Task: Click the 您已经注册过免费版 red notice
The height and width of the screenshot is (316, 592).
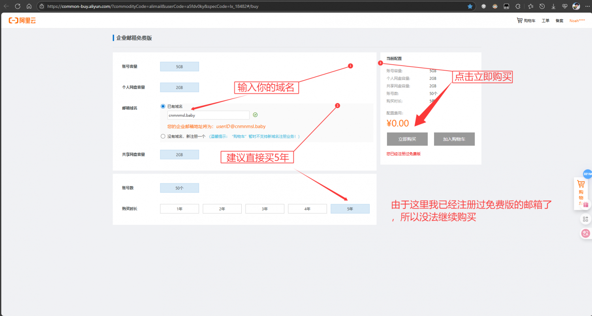Action: point(403,154)
